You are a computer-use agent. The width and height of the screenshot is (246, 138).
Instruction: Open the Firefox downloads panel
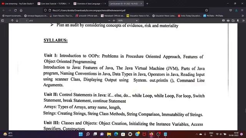point(236,10)
